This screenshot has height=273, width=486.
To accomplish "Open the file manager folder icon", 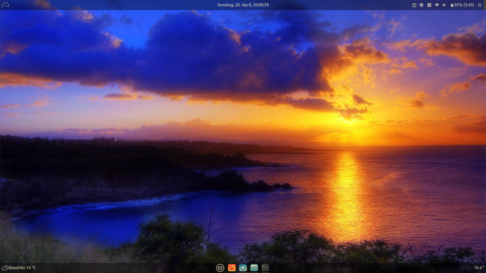I will (254, 267).
